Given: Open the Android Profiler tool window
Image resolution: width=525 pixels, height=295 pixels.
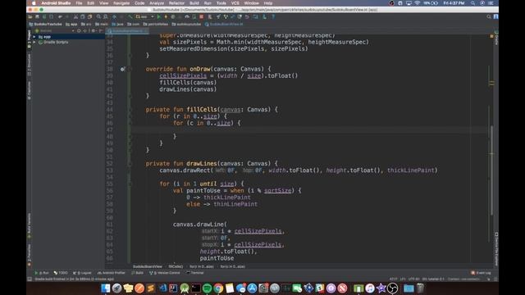Looking at the screenshot, I should tap(112, 273).
